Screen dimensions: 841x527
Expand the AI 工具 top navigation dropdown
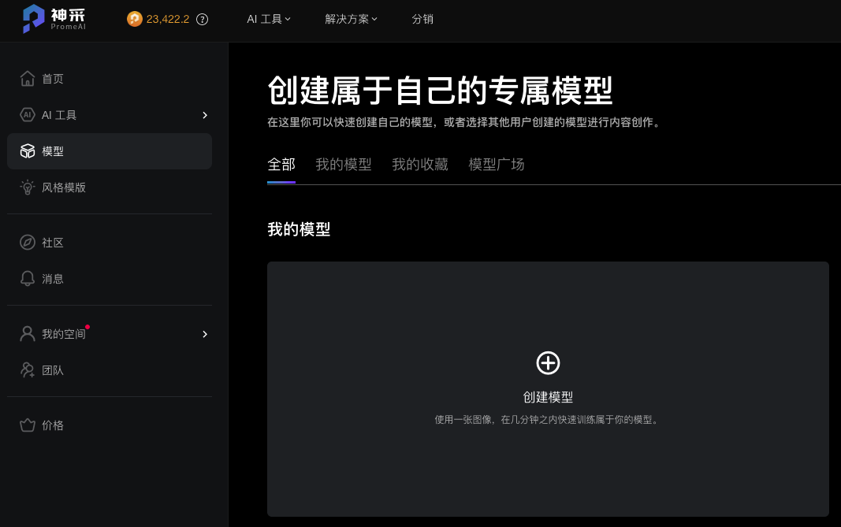click(x=269, y=19)
